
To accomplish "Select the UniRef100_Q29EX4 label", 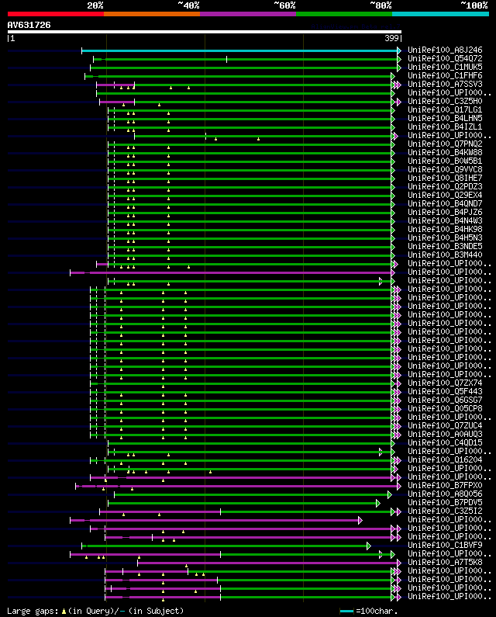I will [445, 195].
